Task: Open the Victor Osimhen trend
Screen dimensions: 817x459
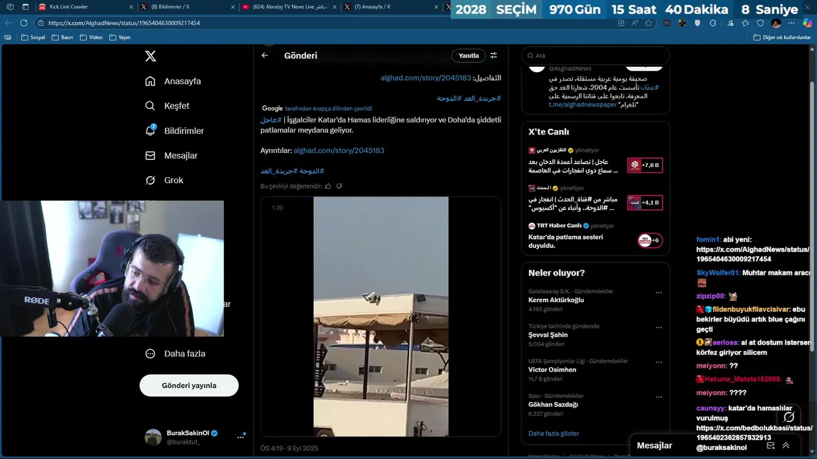Action: tap(552, 370)
